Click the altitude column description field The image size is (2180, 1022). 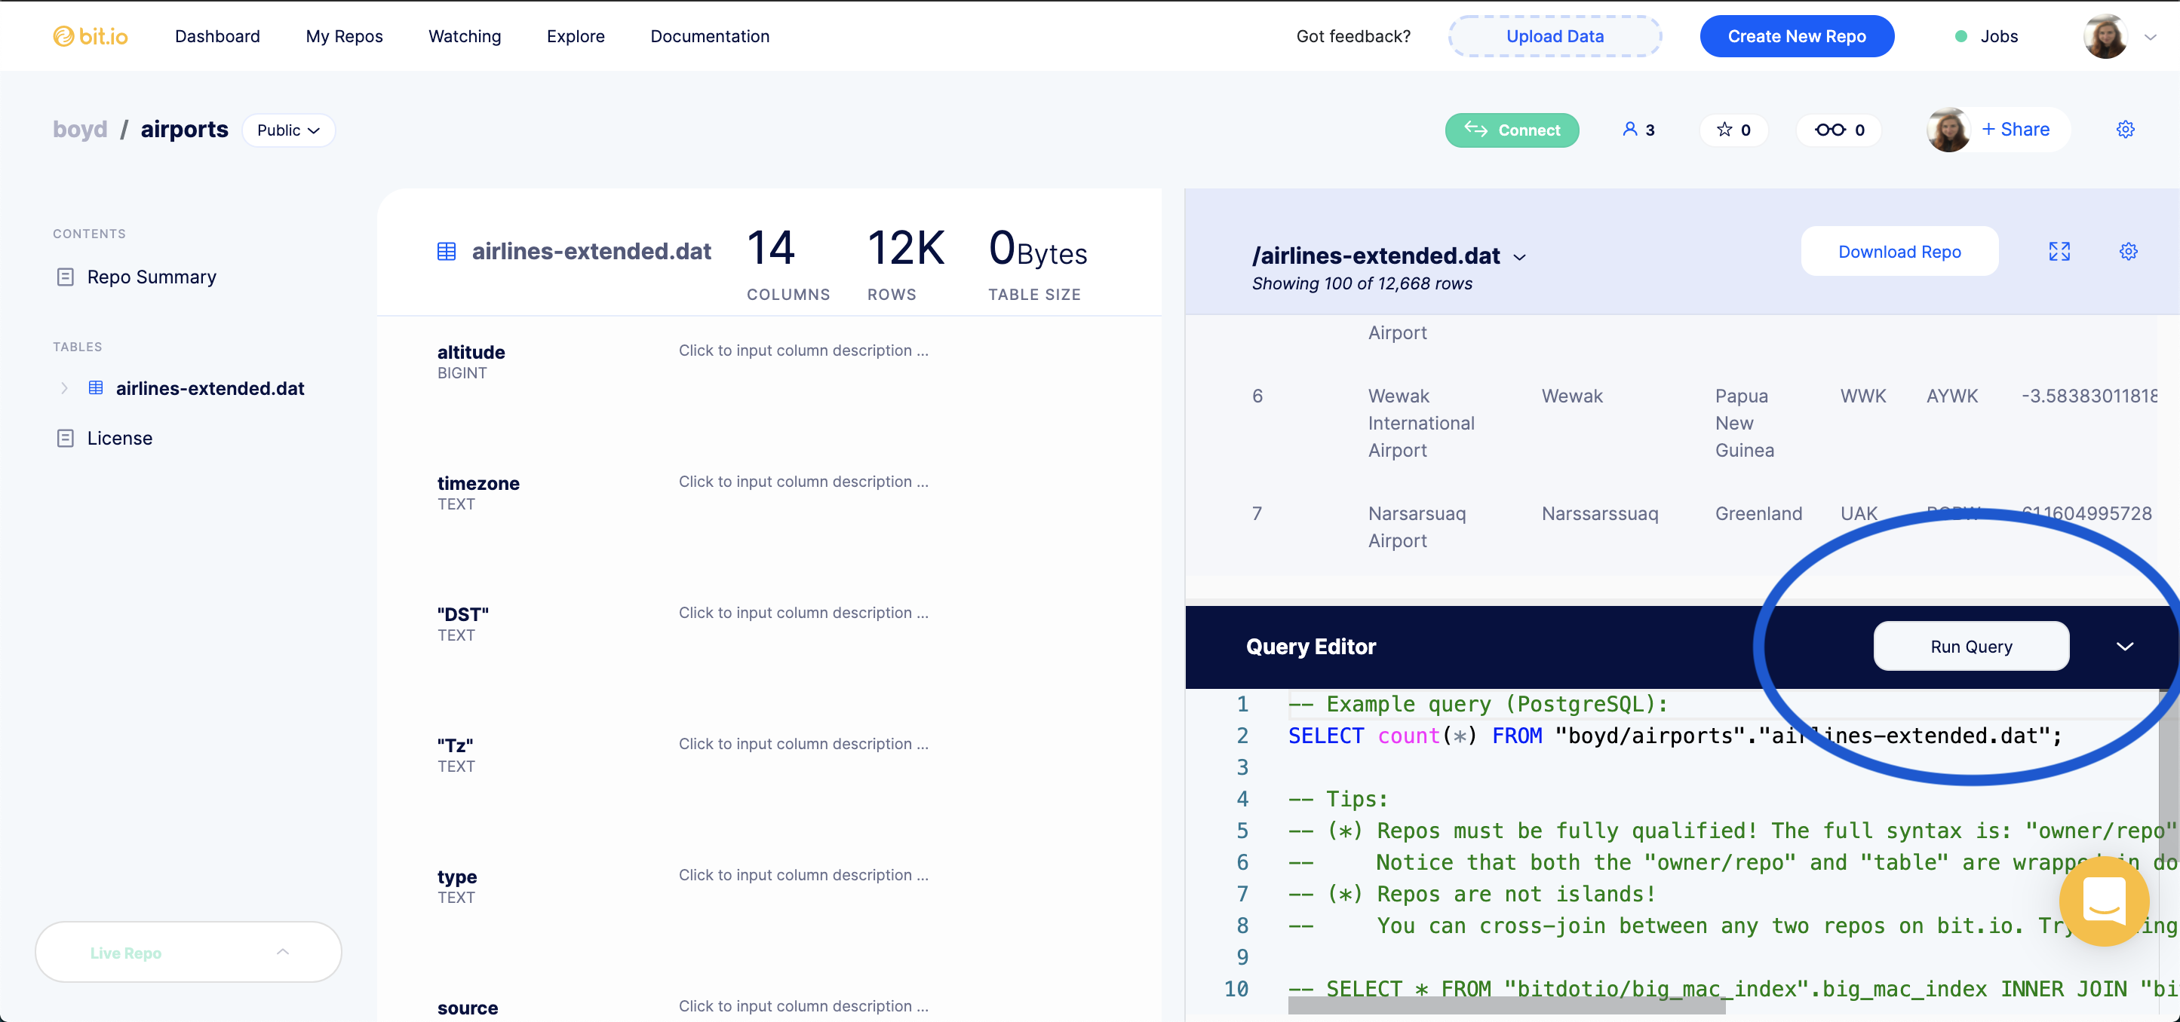coord(803,350)
